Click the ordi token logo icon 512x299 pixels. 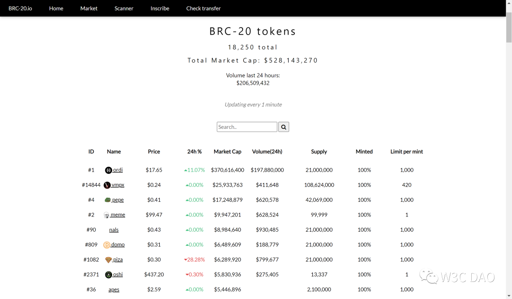[x=109, y=170]
